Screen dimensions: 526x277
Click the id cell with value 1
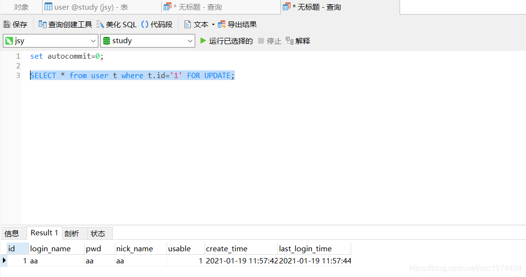[18, 261]
